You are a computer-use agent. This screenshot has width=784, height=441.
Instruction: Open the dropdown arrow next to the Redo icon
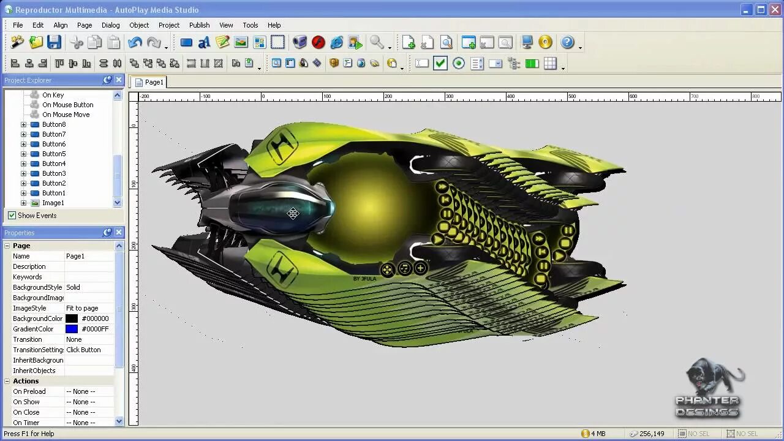pyautogui.click(x=165, y=46)
